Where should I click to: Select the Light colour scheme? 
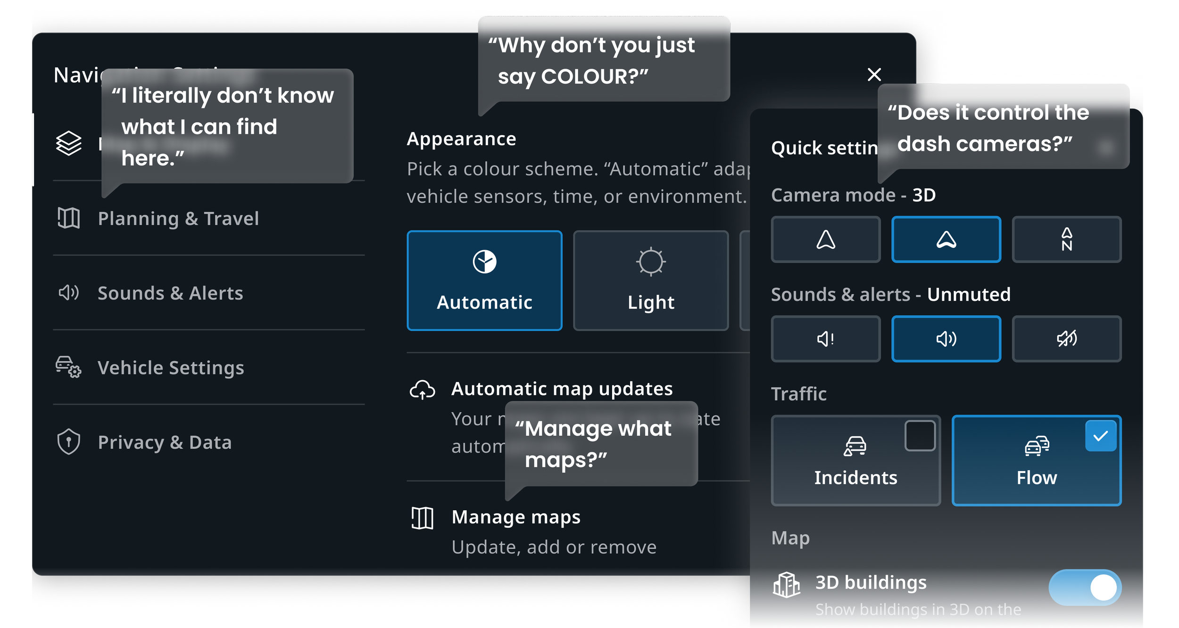[x=651, y=281]
